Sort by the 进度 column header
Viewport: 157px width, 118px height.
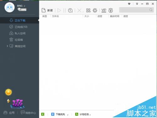pyautogui.click(x=100, y=16)
